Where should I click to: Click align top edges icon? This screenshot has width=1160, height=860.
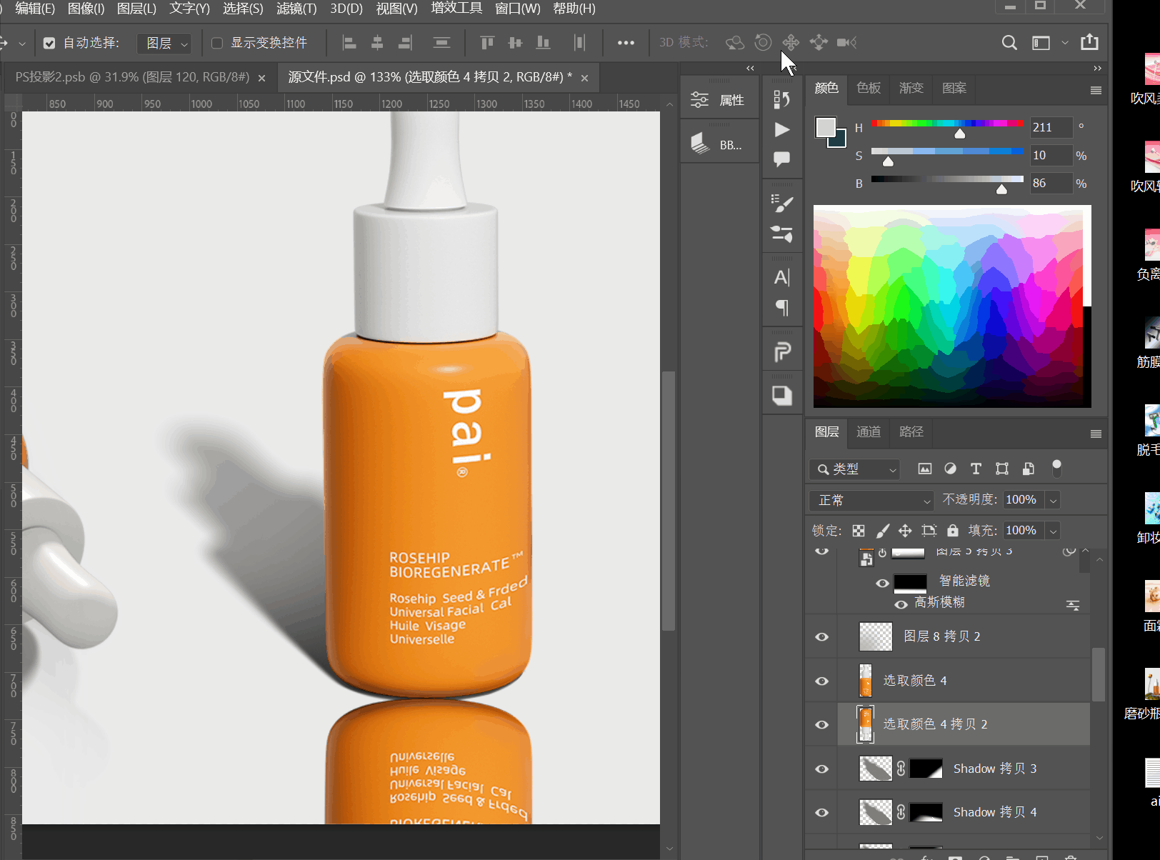(487, 43)
